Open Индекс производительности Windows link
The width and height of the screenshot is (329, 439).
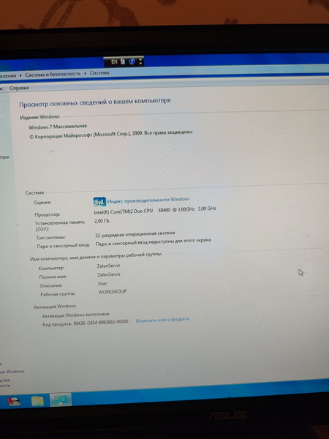tap(148, 200)
